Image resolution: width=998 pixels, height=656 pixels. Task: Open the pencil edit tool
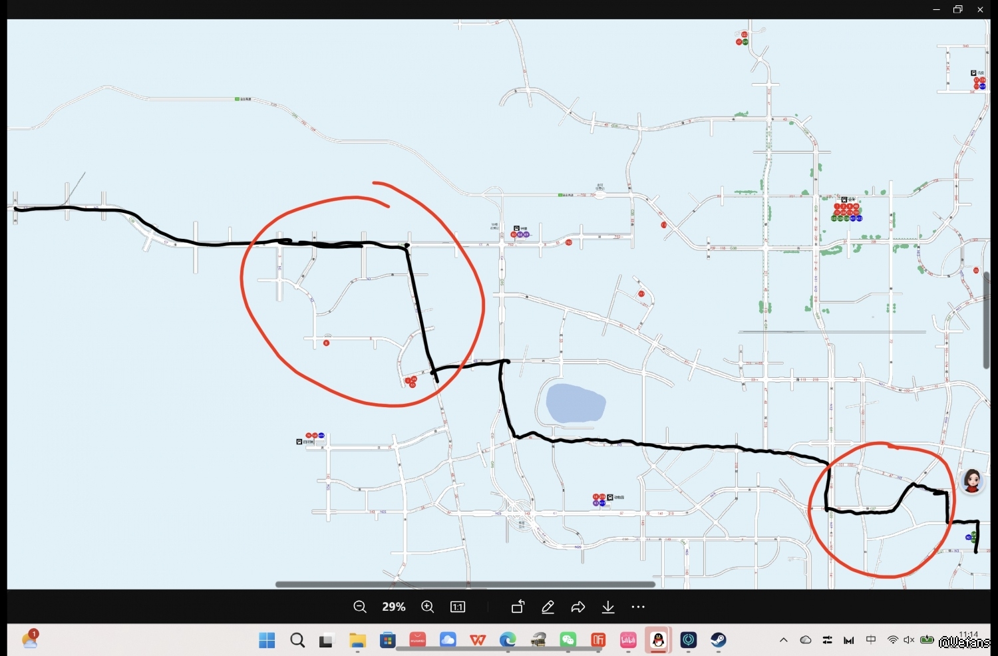(x=548, y=607)
